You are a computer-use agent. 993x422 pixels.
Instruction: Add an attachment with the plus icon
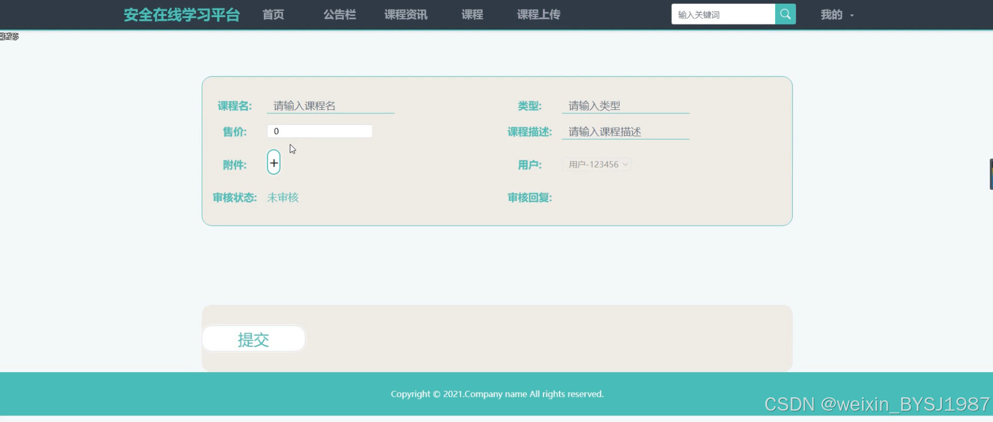pos(274,162)
